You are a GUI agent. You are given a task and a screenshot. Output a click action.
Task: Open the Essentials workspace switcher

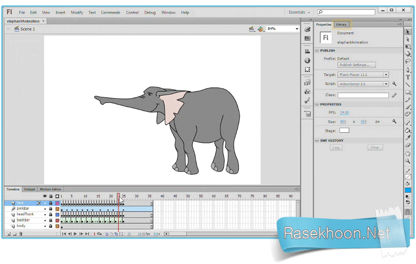click(299, 12)
